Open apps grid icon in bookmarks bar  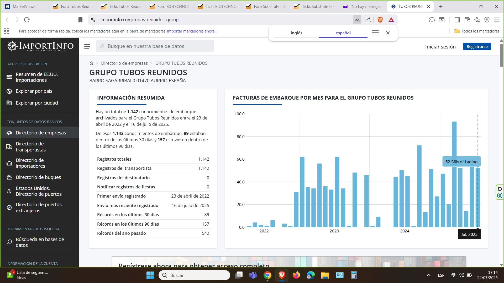click(7, 31)
